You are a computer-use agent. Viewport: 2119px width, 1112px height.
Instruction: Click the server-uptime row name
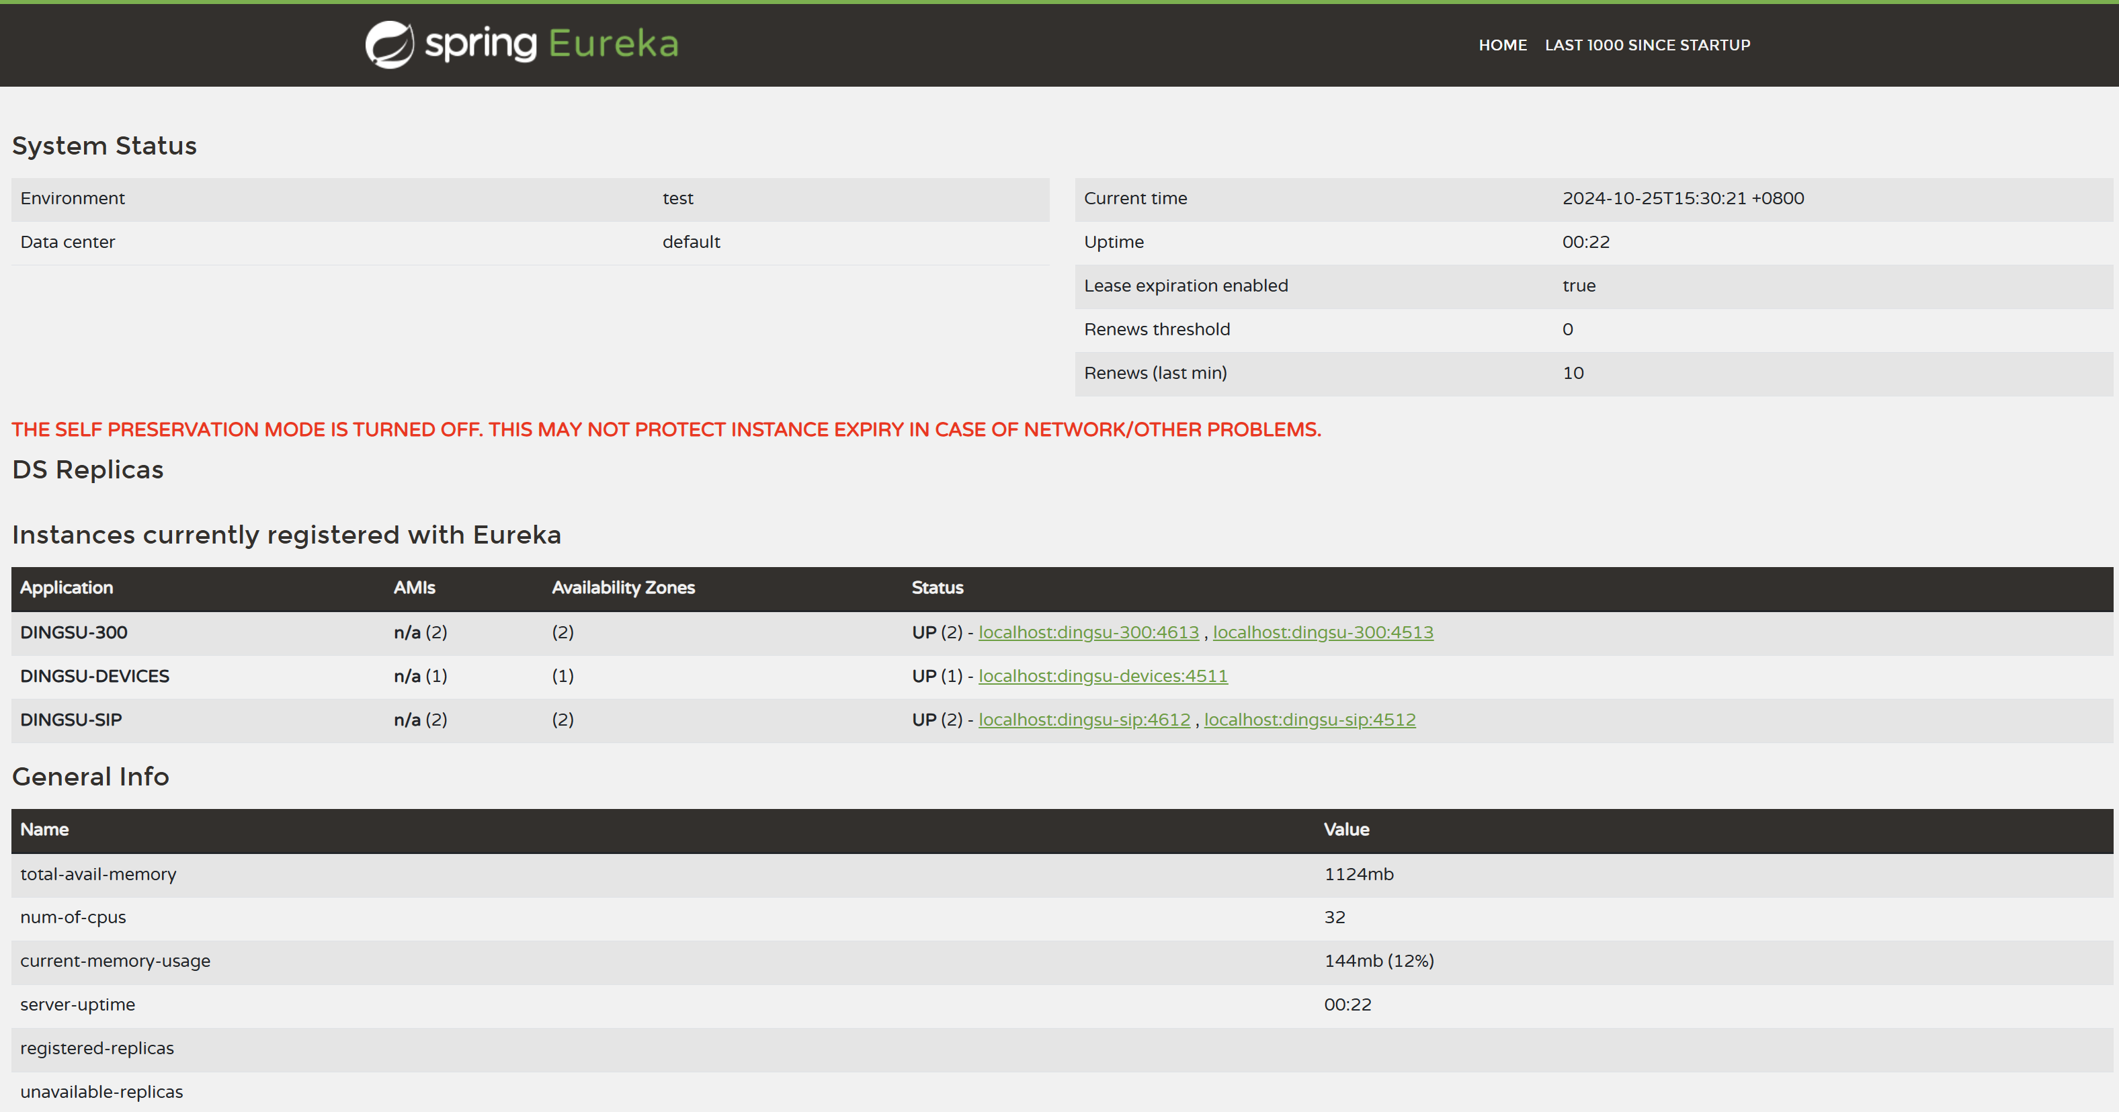pyautogui.click(x=77, y=1004)
